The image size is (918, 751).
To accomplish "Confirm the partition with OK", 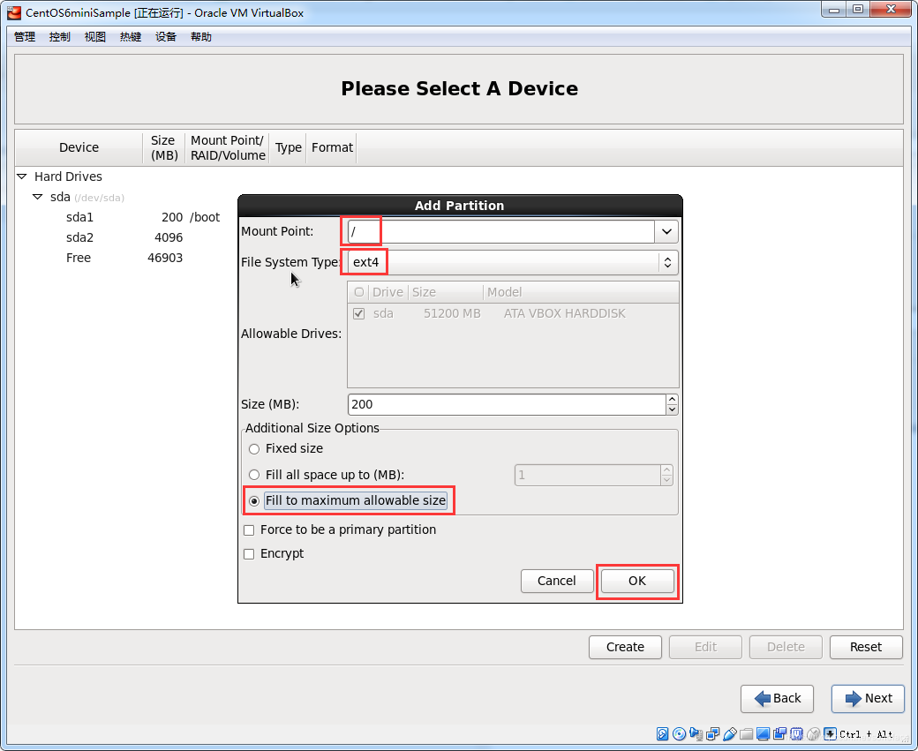I will click(637, 582).
